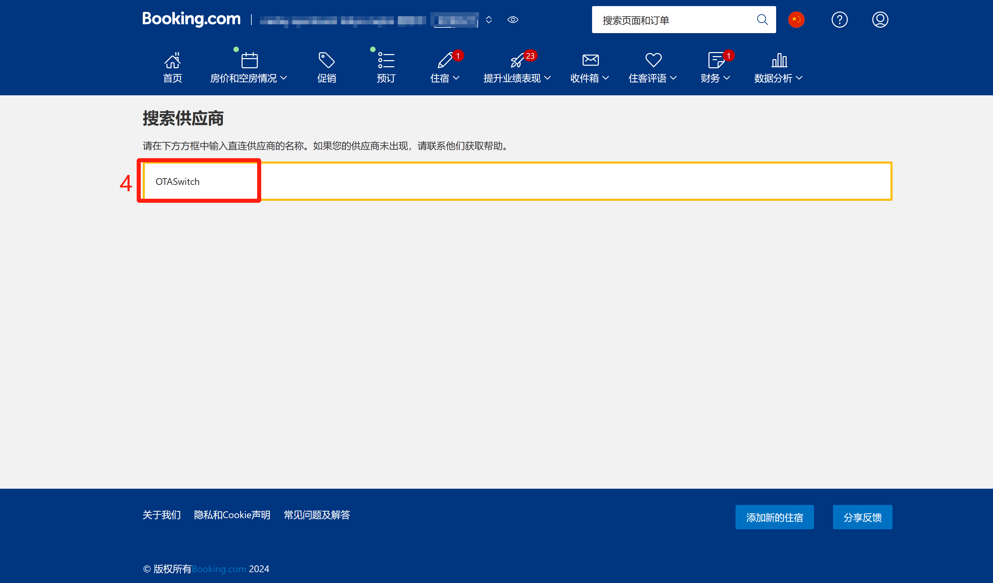Click the provider search box containing OTASwitch
Image resolution: width=993 pixels, height=583 pixels.
[517, 181]
